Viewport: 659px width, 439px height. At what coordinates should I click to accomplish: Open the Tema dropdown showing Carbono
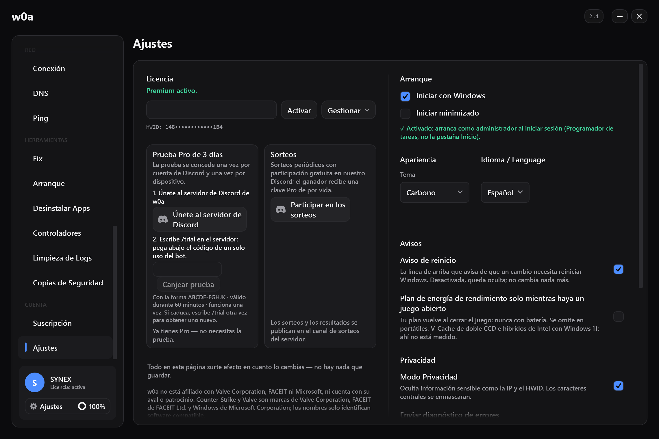[x=434, y=192]
